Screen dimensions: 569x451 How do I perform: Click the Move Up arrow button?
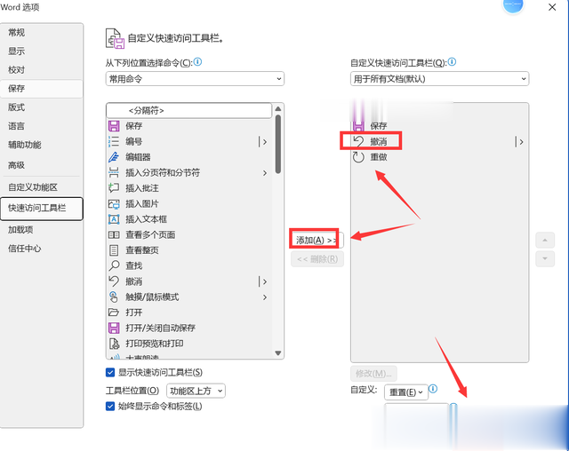click(x=545, y=241)
